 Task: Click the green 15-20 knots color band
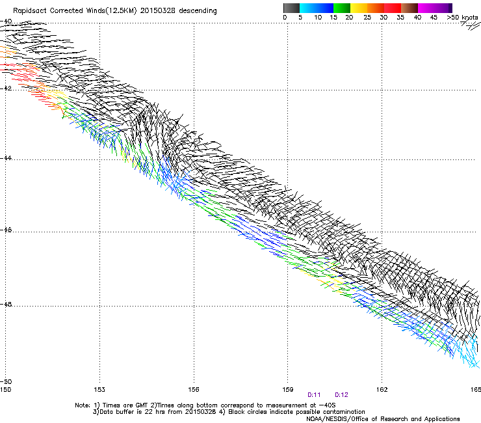[x=342, y=8]
